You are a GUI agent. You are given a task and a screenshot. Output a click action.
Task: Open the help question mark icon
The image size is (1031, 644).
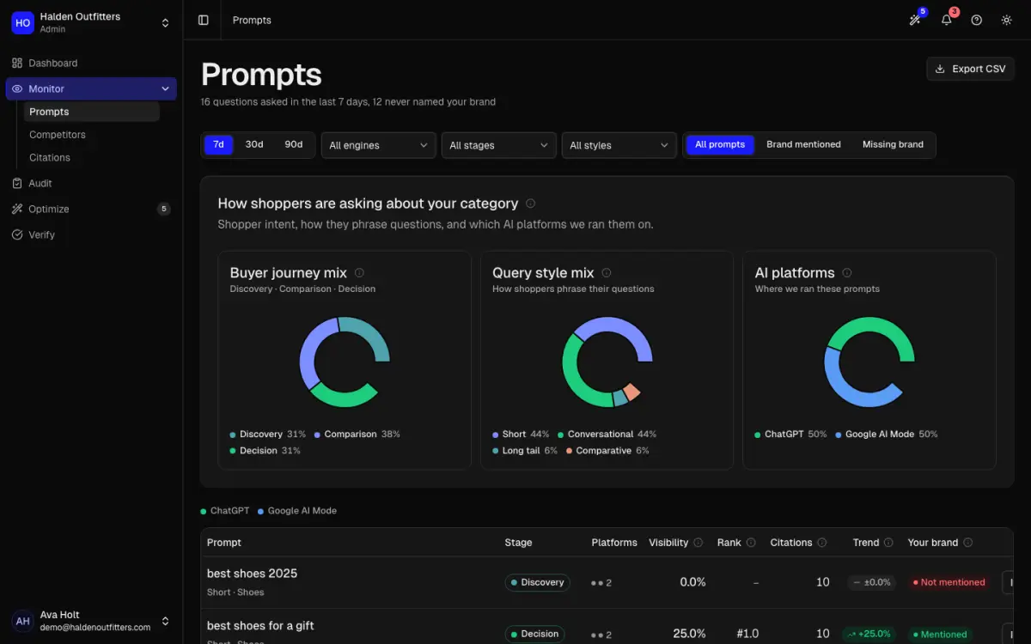tap(977, 20)
